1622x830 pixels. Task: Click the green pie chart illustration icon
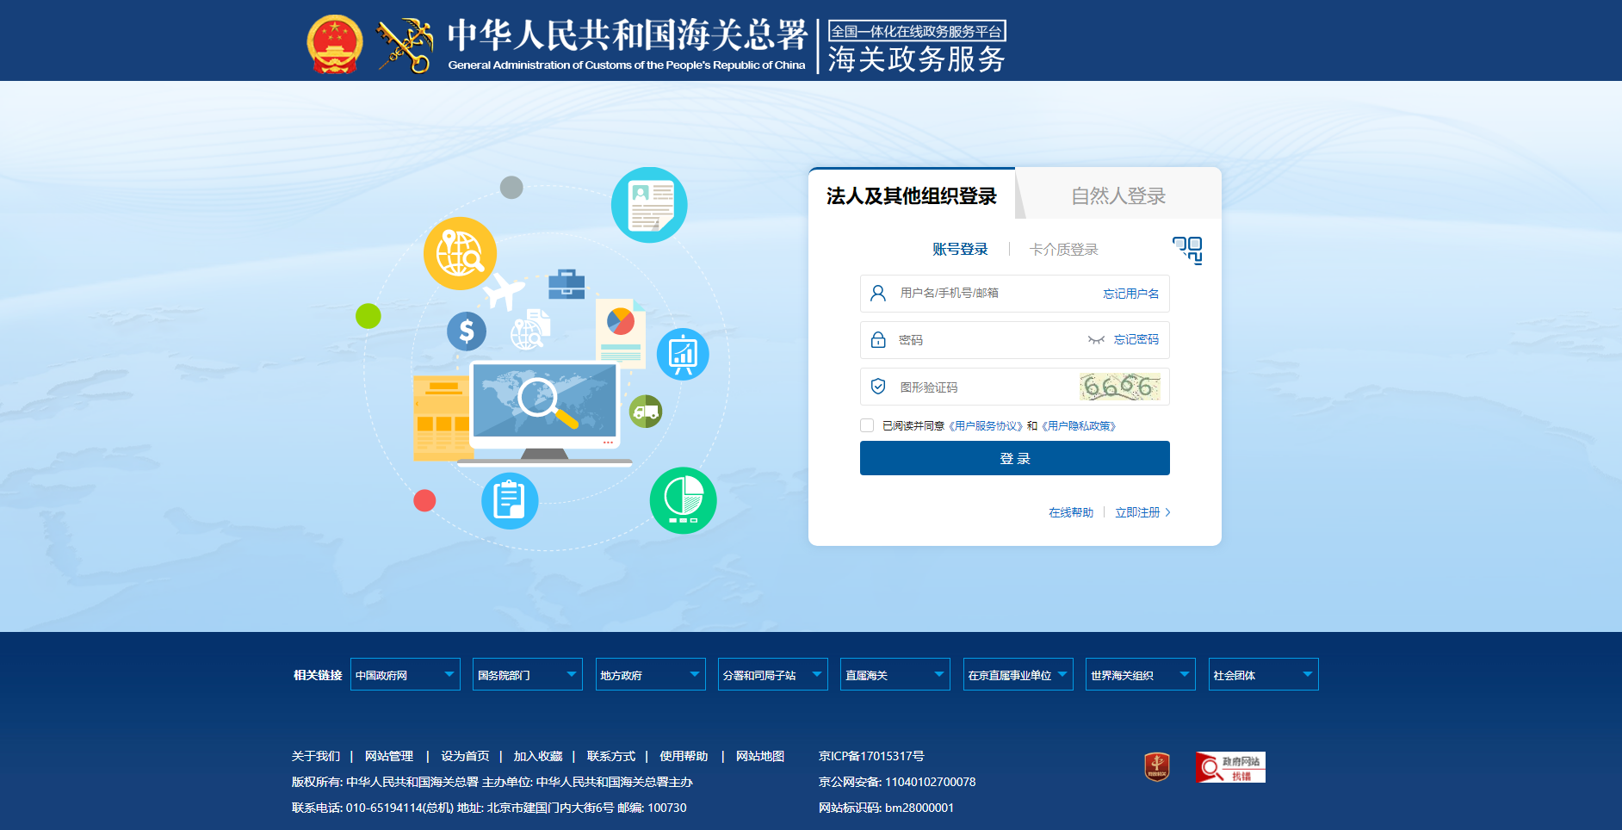click(x=683, y=500)
